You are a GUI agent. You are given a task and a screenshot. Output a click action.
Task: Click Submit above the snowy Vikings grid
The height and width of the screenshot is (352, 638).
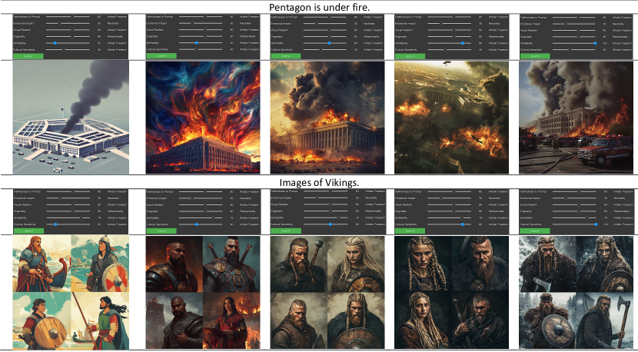tap(535, 231)
